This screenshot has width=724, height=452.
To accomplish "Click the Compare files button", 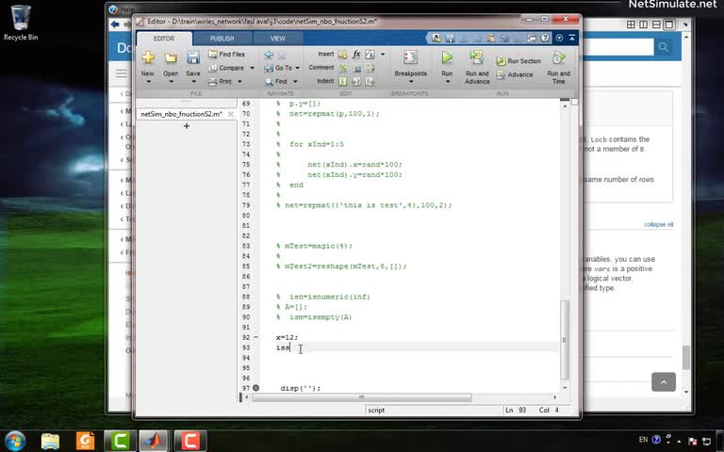I will tap(226, 68).
